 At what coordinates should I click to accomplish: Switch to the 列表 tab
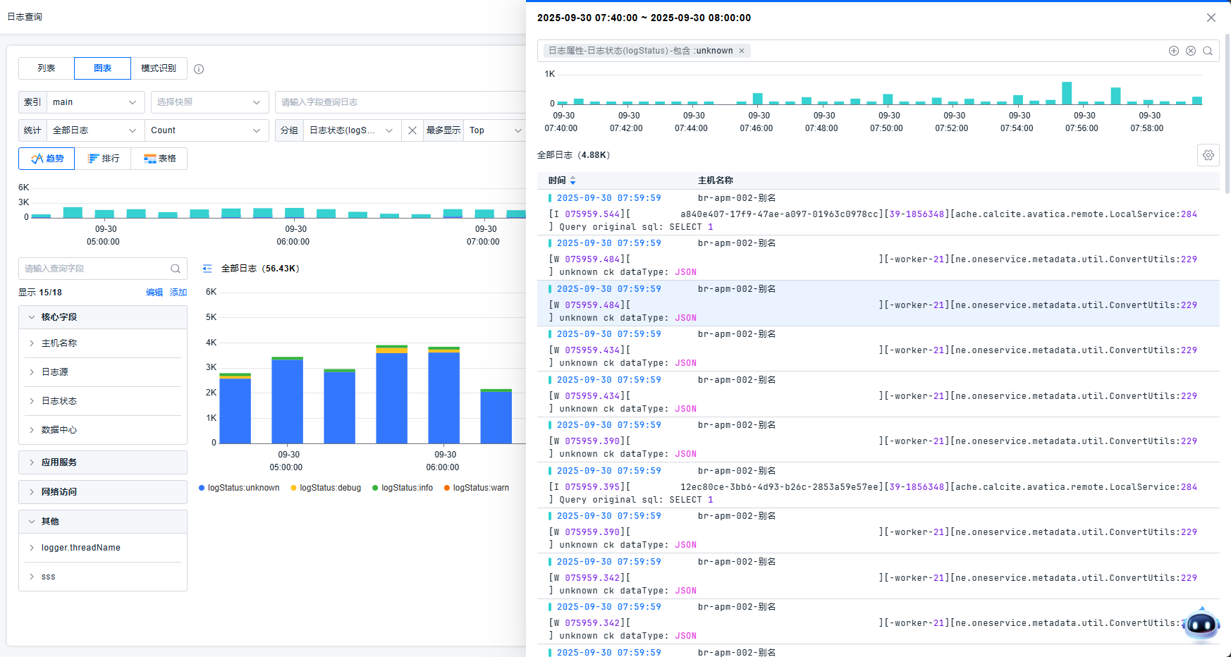coord(47,68)
